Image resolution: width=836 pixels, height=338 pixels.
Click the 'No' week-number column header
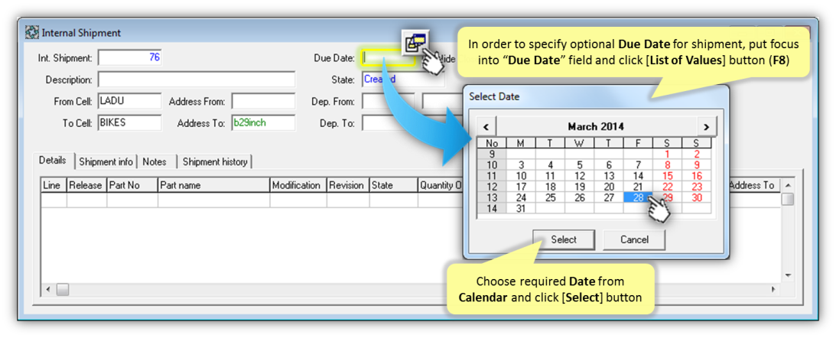(492, 144)
